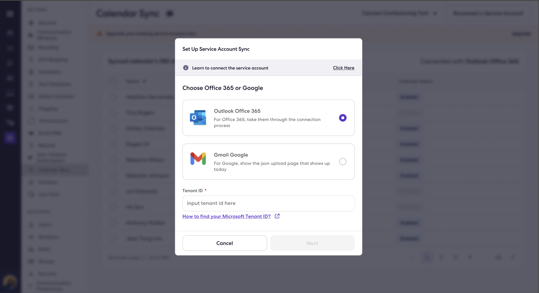The height and width of the screenshot is (293, 539).
Task: Click the Set Up Service Account Sync title
Action: coord(216,49)
